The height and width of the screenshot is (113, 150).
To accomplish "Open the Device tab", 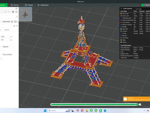I will [15, 5].
